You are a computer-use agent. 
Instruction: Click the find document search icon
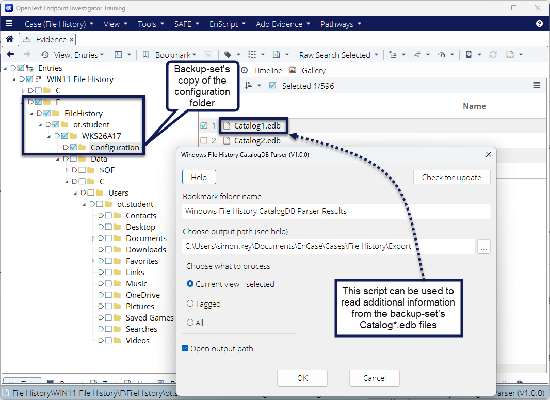click(x=277, y=54)
